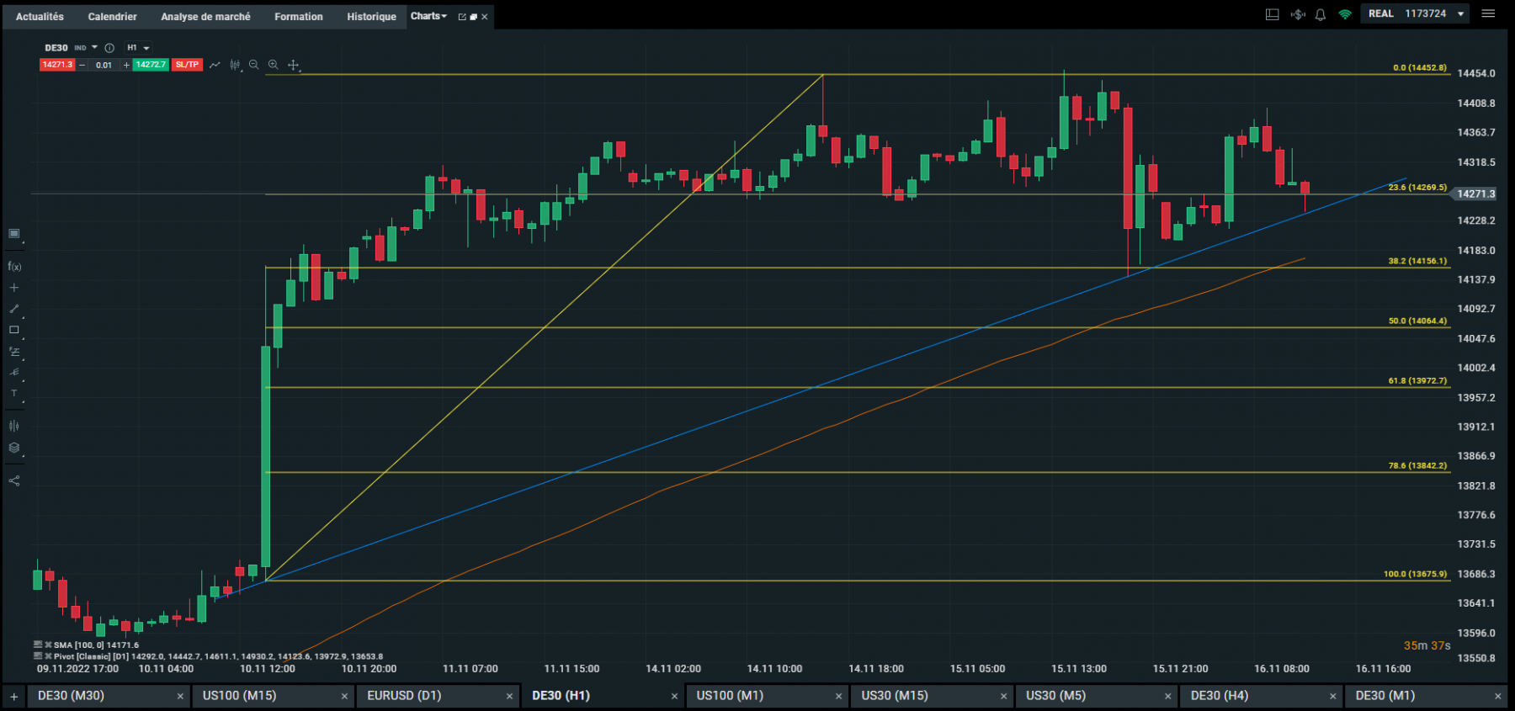
Task: Zoom out the chart
Action: coord(254,65)
